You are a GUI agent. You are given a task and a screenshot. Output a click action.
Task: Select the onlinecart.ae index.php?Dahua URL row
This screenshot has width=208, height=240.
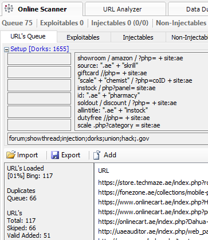pyautogui.click(x=153, y=222)
